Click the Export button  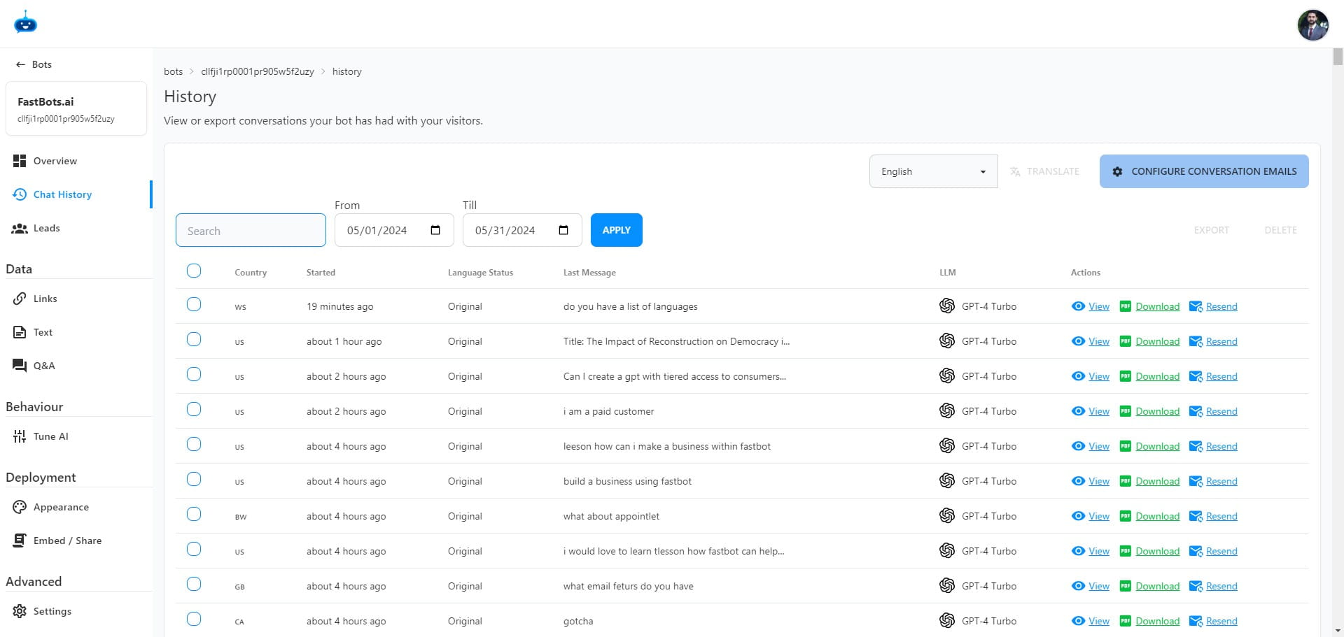click(1211, 230)
